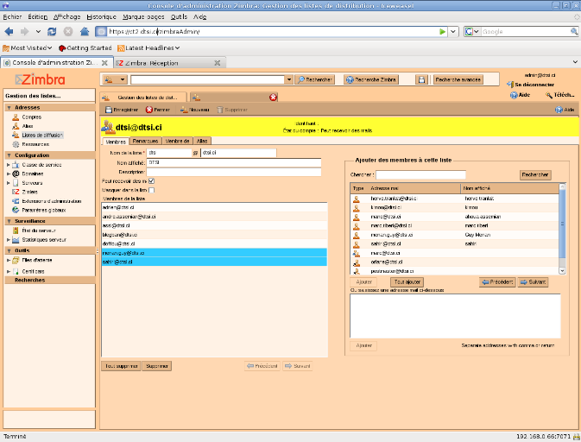Click the Enregistrer save icon
The image size is (581, 442).
[x=108, y=110]
